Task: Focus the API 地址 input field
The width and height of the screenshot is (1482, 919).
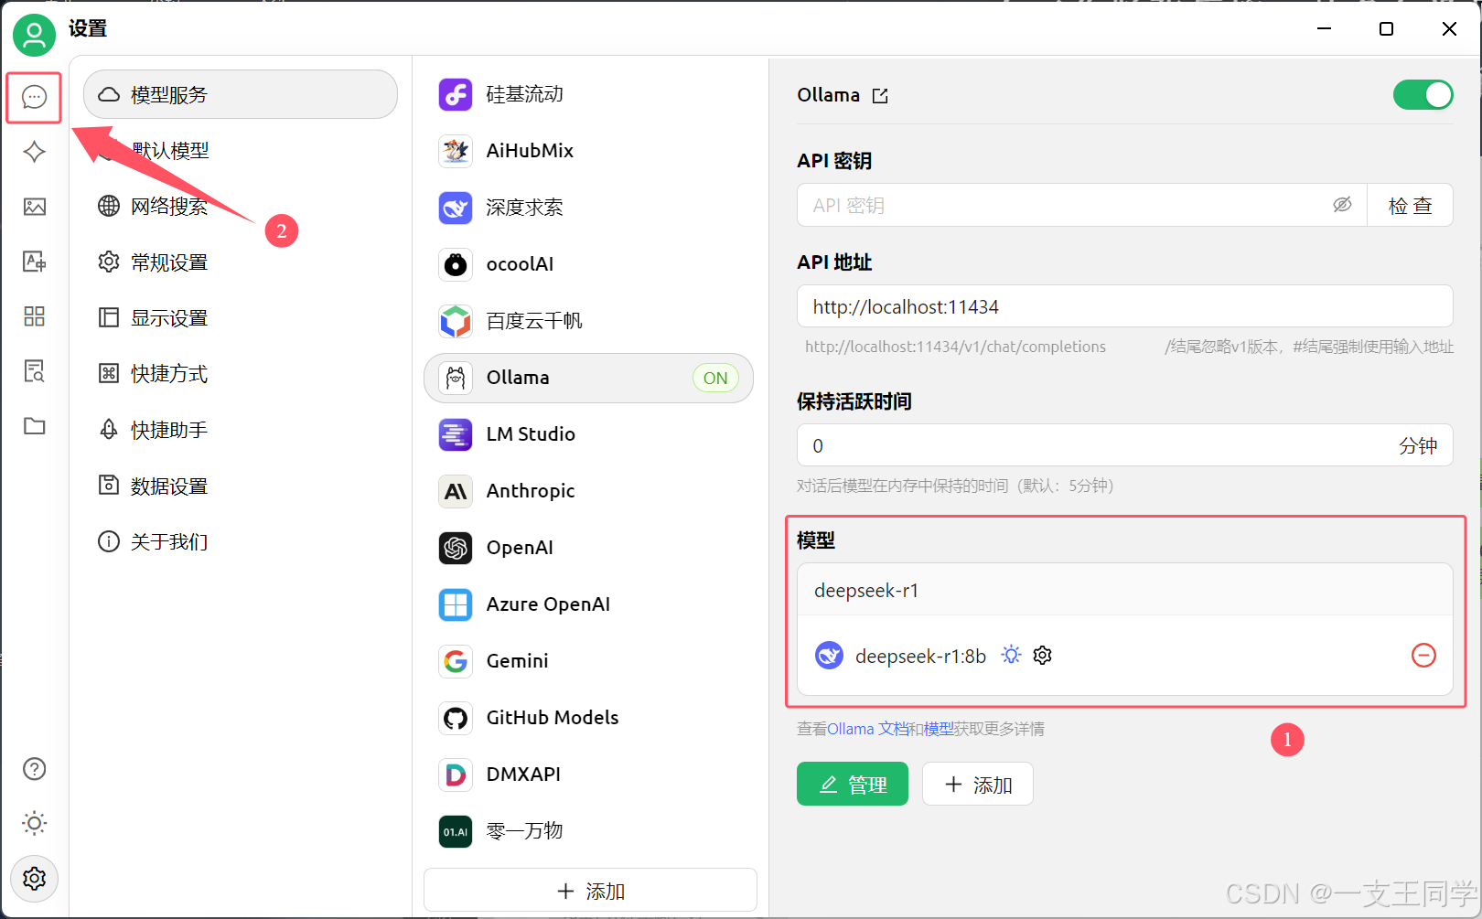Action: tap(1125, 306)
